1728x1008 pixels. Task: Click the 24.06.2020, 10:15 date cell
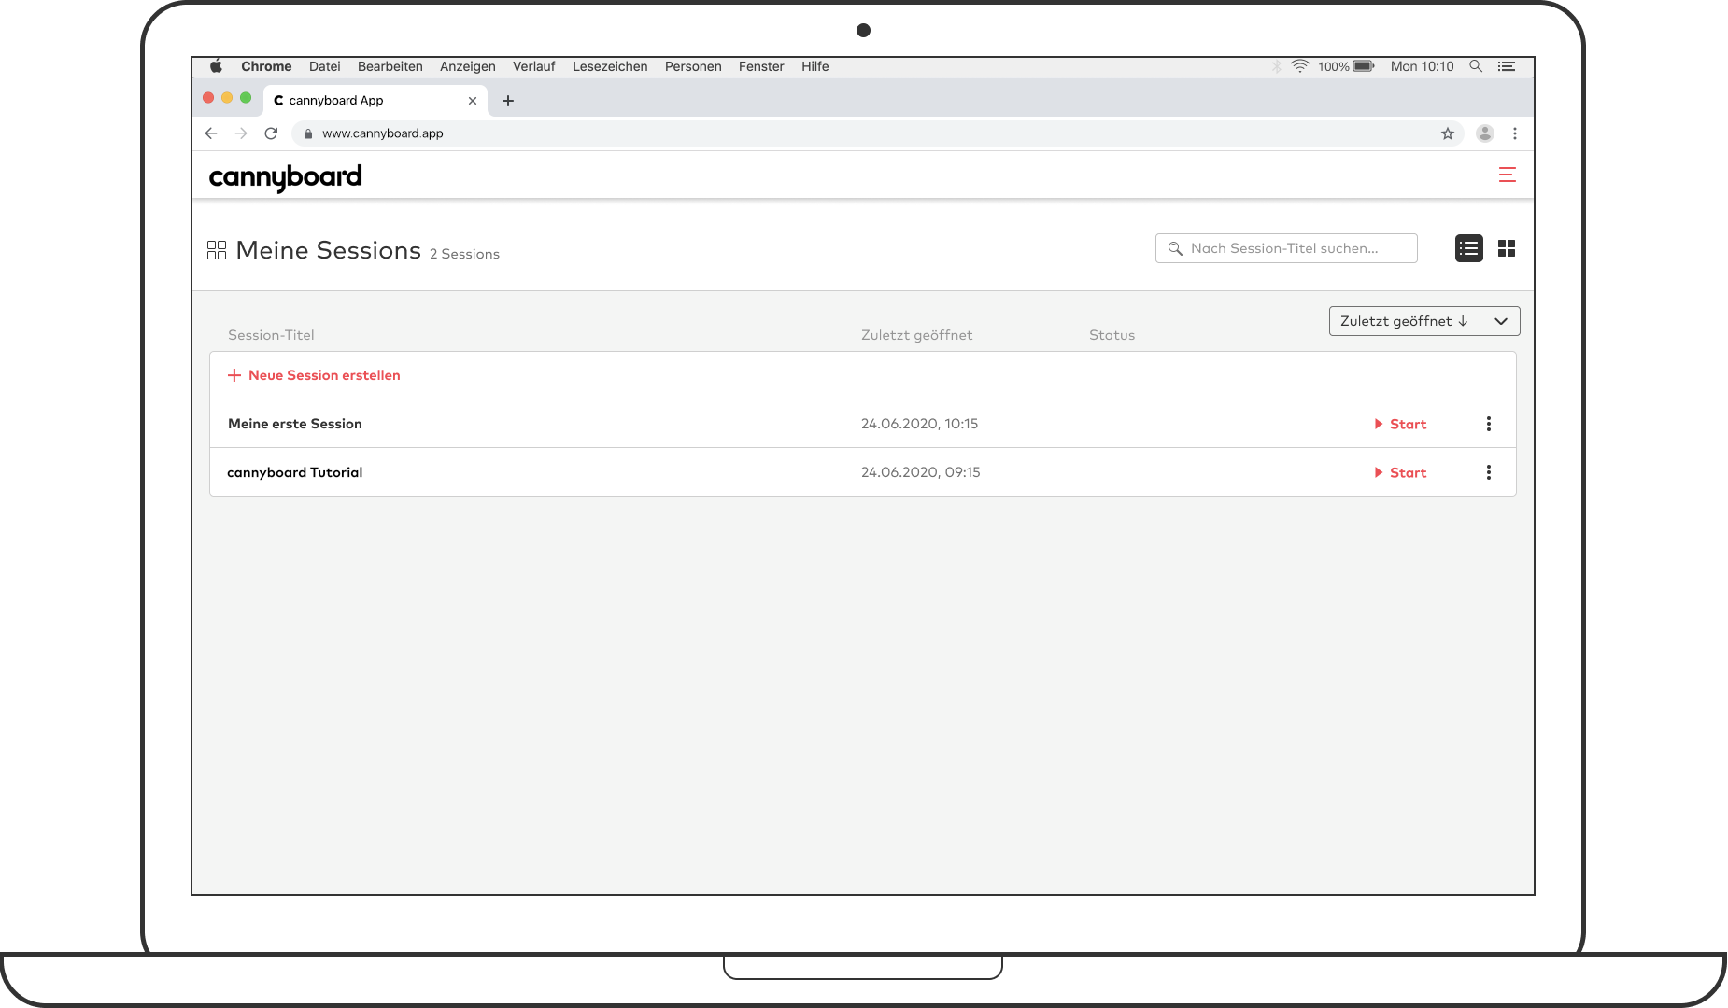[x=919, y=424]
